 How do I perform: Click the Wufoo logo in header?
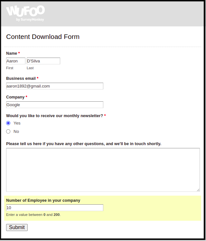(25, 14)
